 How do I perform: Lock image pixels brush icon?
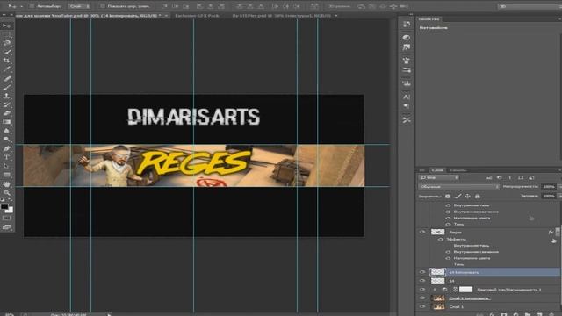tap(458, 197)
